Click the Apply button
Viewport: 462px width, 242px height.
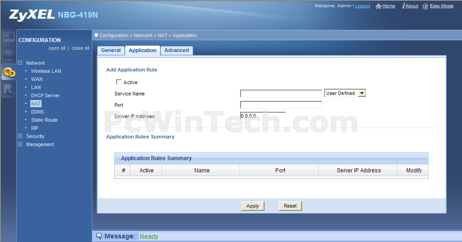click(253, 206)
